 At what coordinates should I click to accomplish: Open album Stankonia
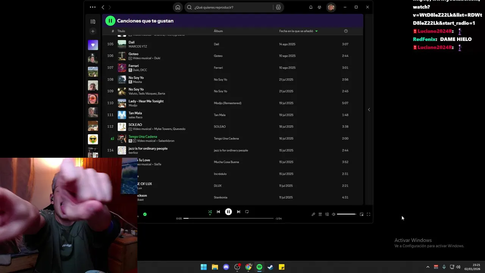pyautogui.click(x=221, y=198)
